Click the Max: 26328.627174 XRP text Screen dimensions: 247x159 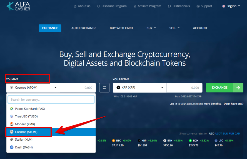pos(188,96)
